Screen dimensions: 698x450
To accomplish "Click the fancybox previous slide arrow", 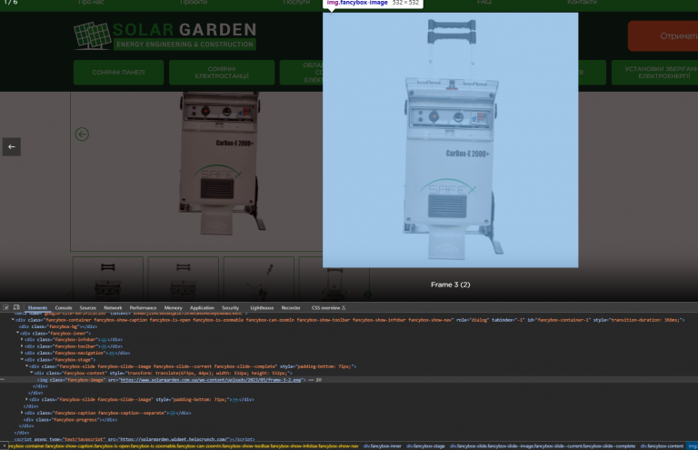I will point(12,147).
